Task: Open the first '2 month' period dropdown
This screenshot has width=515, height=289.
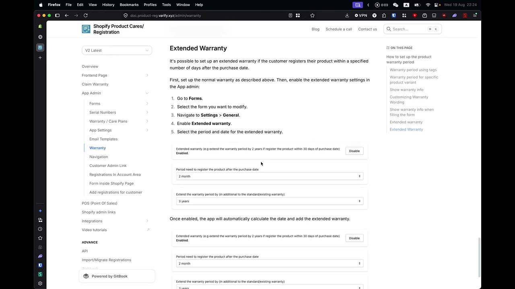Action: tap(270, 176)
